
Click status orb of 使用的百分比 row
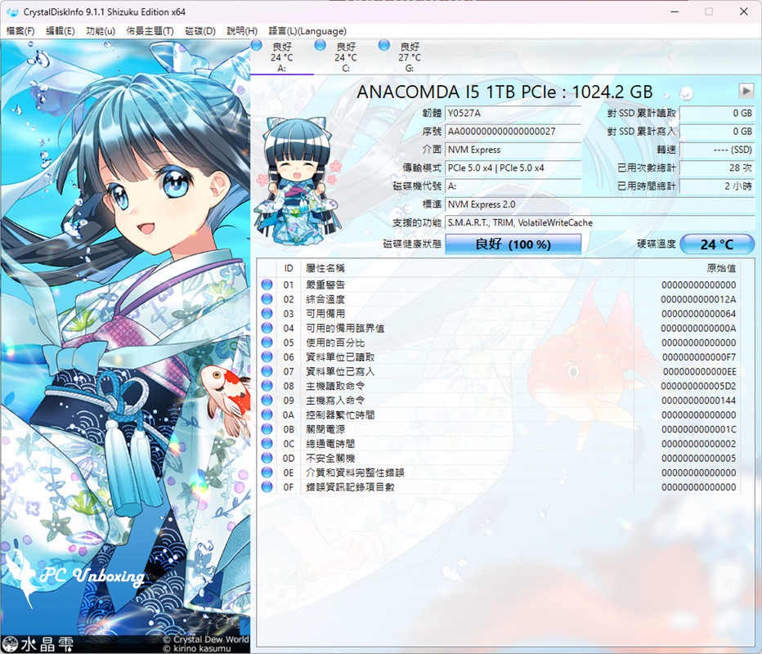(267, 343)
